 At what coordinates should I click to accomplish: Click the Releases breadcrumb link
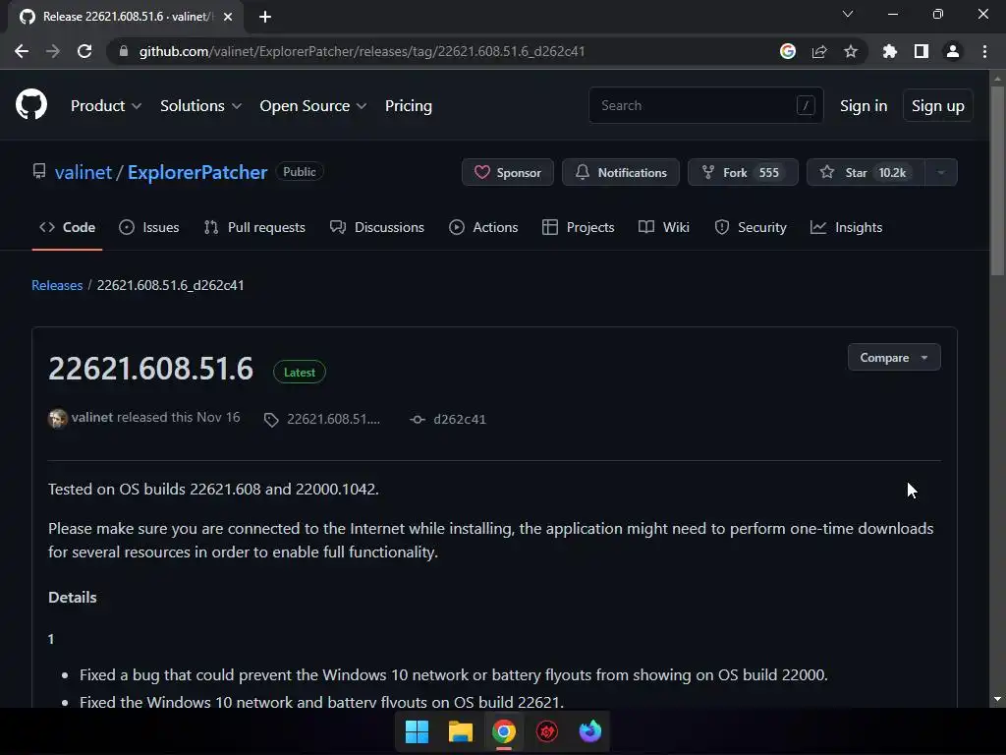(x=57, y=285)
